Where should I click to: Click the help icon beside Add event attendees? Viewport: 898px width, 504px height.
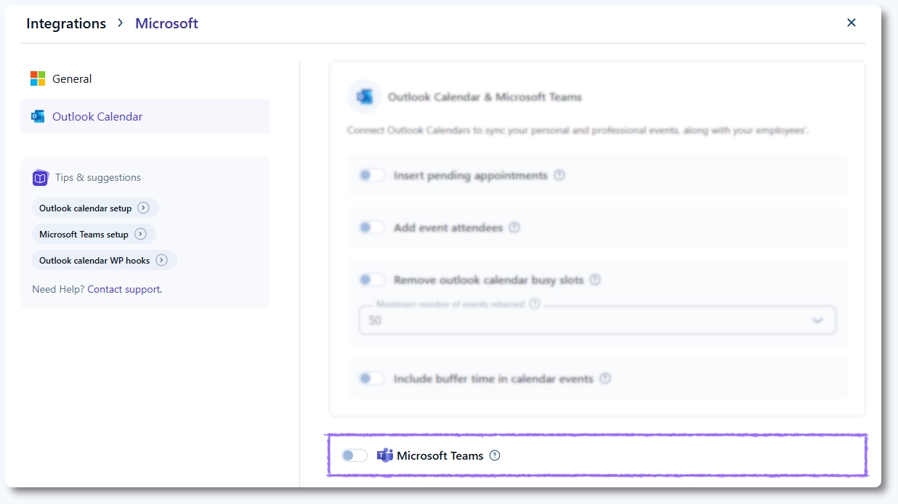514,227
